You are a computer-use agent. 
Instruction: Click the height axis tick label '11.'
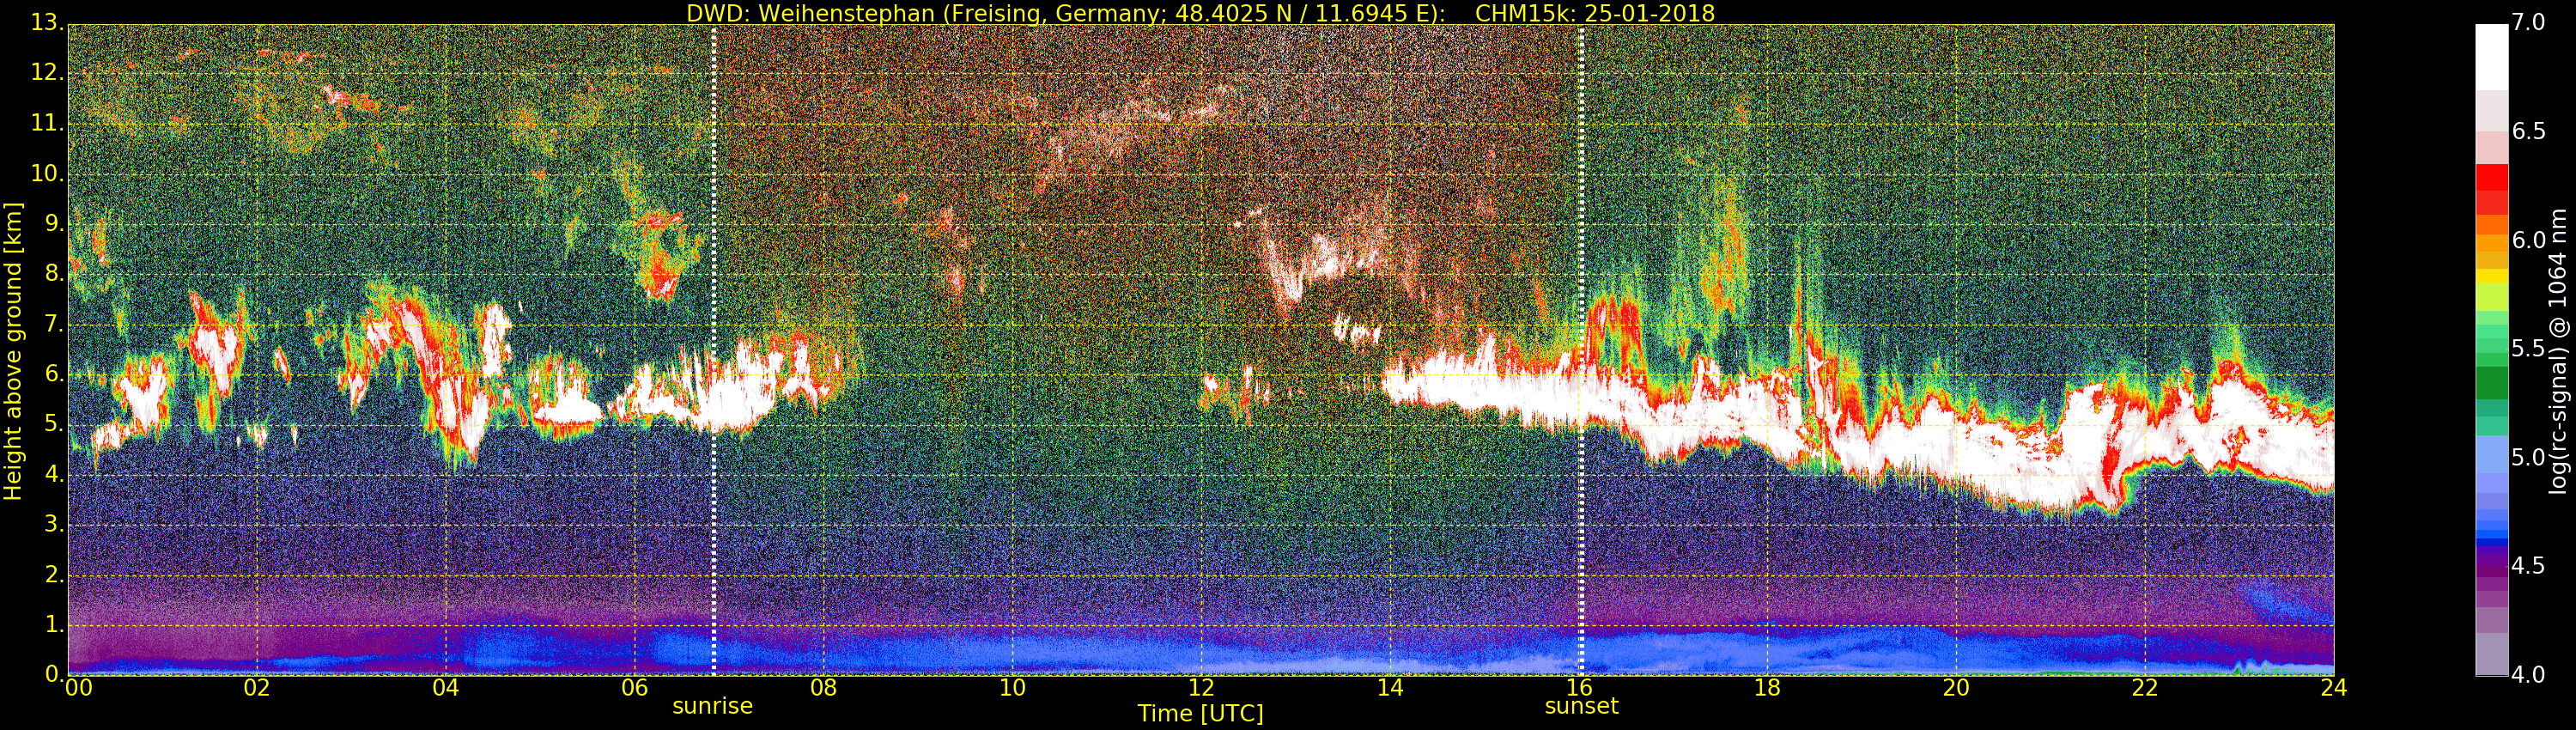point(46,123)
